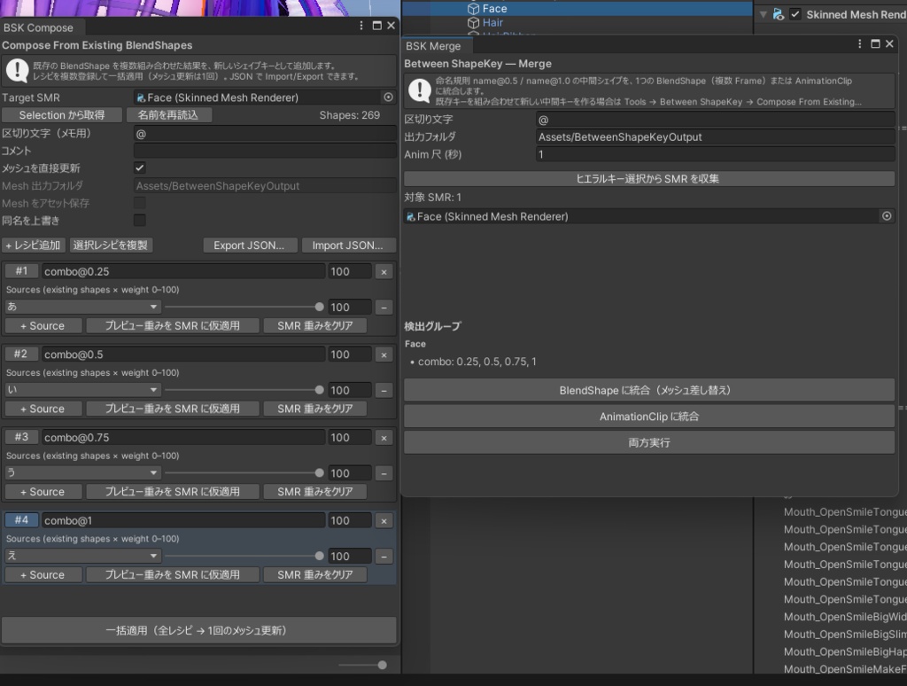Screen dimensions: 907x686
Task: Remove the う source row
Action: pyautogui.click(x=384, y=473)
